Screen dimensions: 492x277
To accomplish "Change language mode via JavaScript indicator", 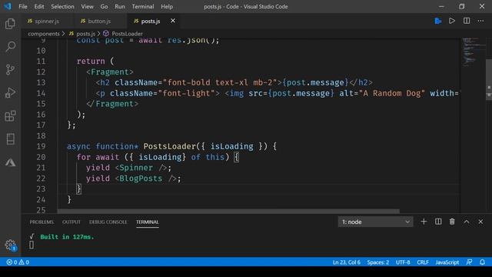I will [447, 262].
